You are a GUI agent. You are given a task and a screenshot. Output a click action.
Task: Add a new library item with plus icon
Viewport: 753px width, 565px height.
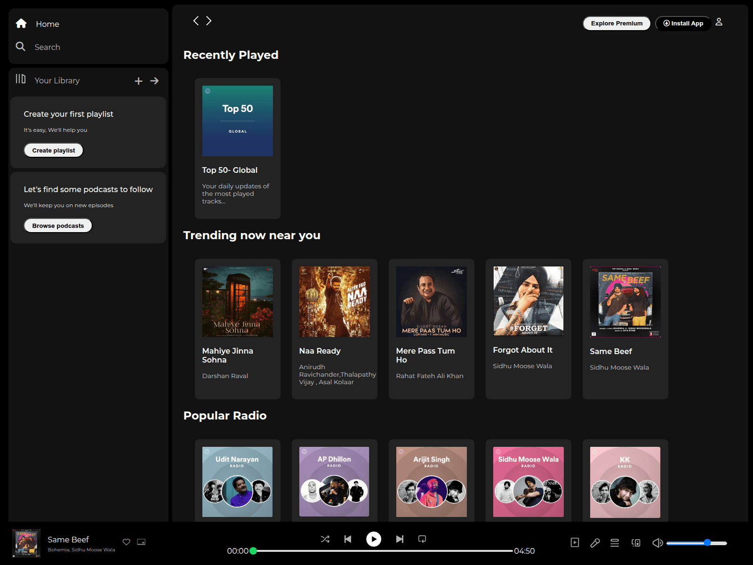(138, 81)
